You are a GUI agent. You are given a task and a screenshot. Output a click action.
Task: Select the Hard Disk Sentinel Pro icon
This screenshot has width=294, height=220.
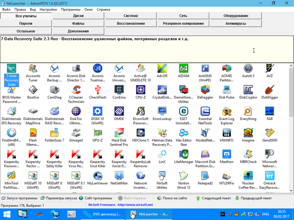pos(119,133)
